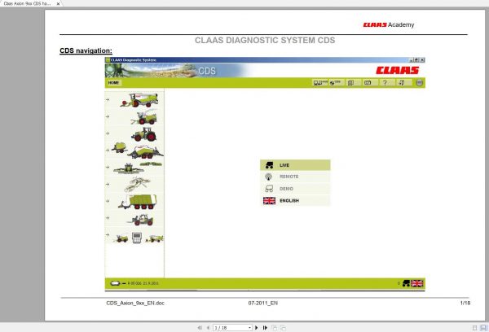This screenshot has height=332, width=489.
Task: Switch to continuous page layout icon
Action: coord(483,328)
